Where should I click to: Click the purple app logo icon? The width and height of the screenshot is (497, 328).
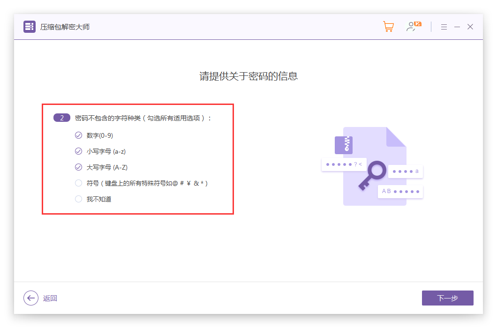[30, 27]
